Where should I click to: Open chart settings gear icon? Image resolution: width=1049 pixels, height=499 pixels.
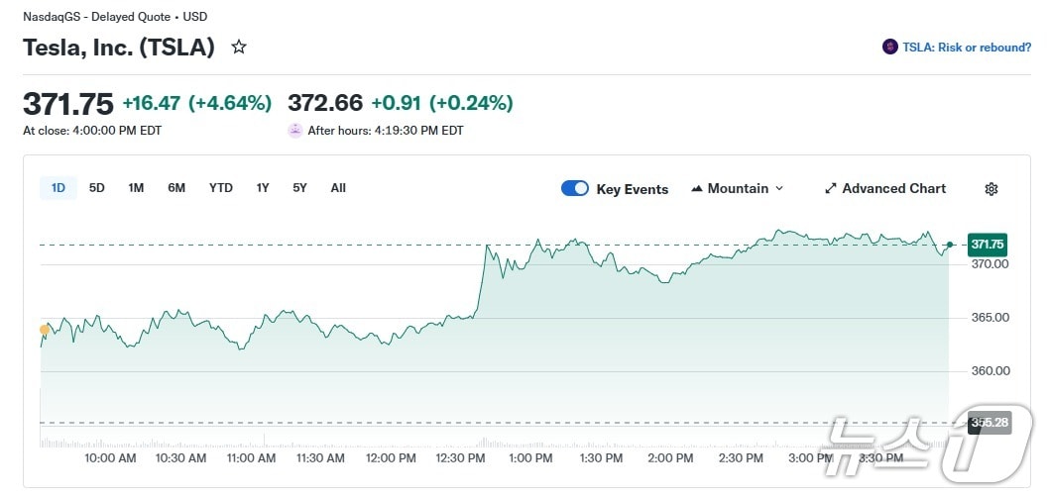click(991, 189)
